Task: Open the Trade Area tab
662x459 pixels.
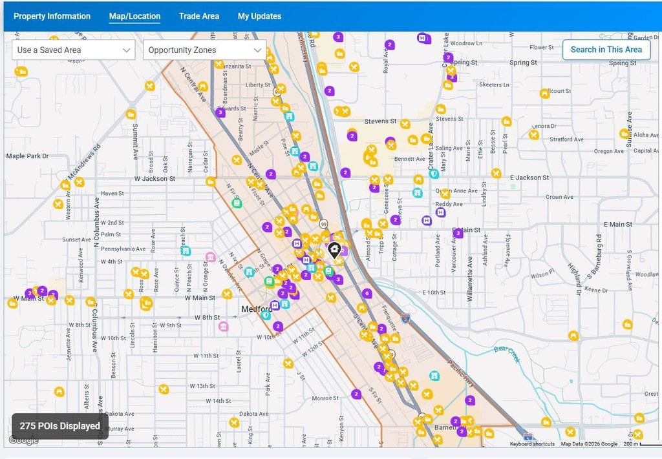Action: click(199, 16)
